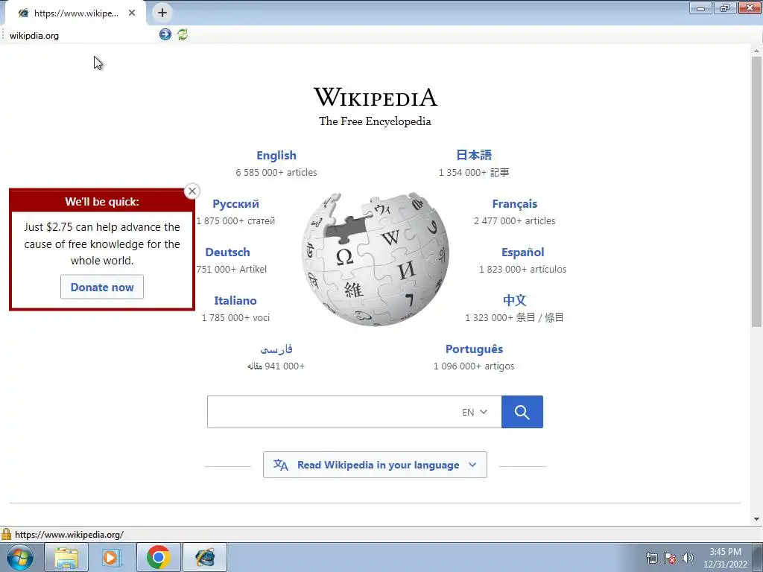Click the 'We'll be quick:' banner header

(x=102, y=201)
